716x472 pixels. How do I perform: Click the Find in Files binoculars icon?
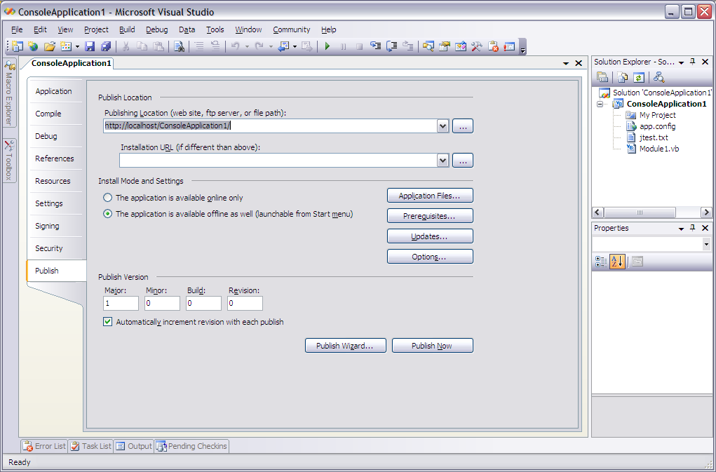click(x=179, y=46)
